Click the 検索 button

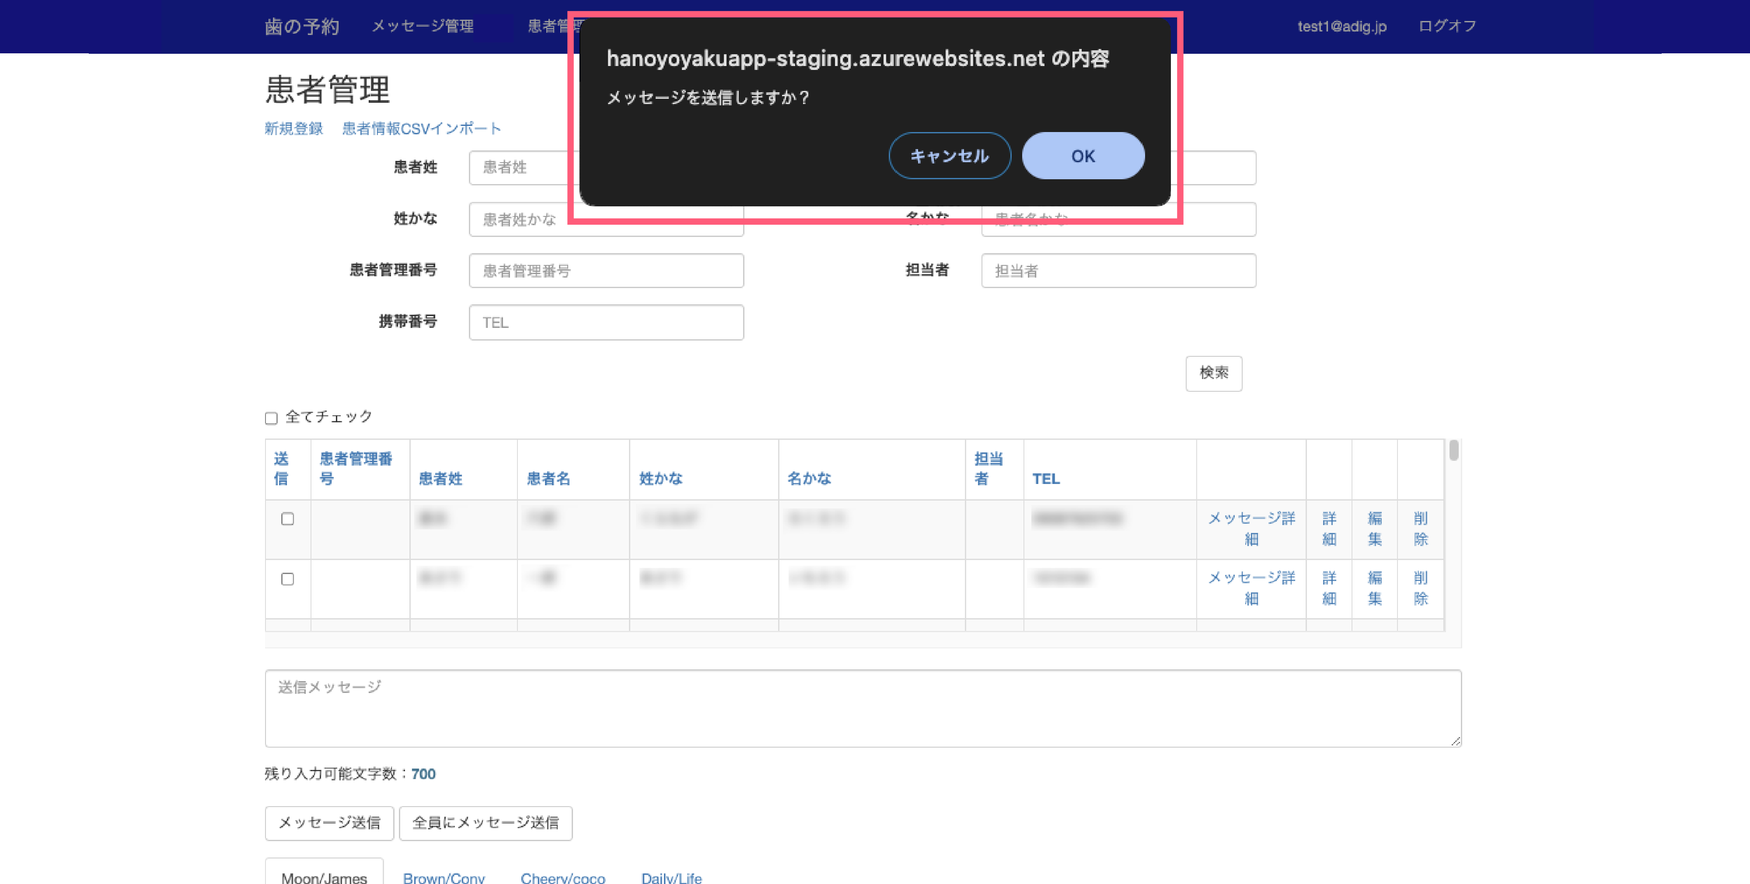coord(1213,373)
